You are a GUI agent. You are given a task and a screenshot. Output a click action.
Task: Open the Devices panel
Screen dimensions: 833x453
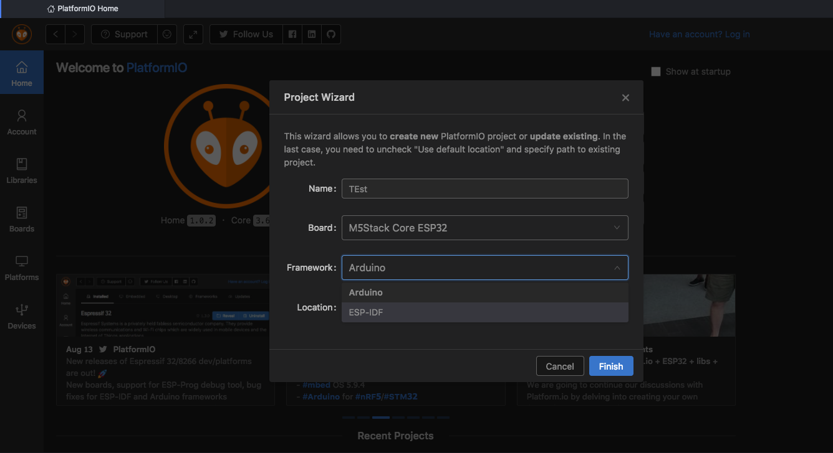point(22,315)
